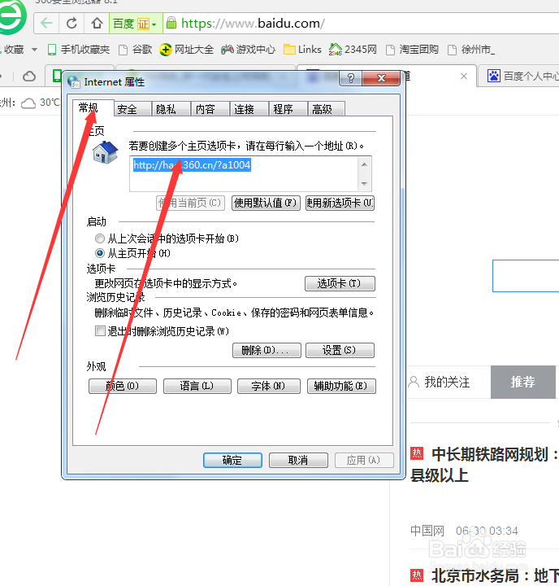
Task: Open 颜色(O) appearance button
Action: tap(123, 386)
